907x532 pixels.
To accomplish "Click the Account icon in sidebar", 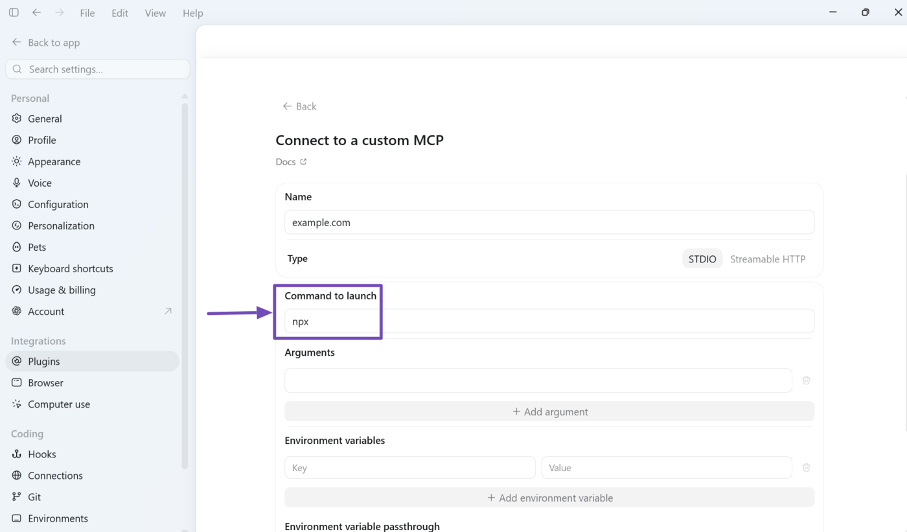I will click(x=17, y=311).
